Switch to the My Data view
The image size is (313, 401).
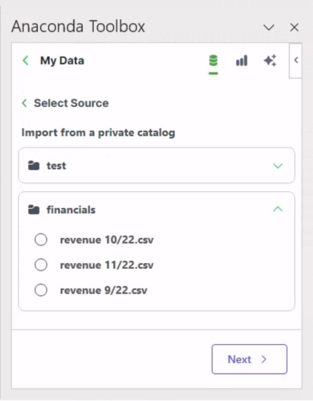tap(62, 60)
